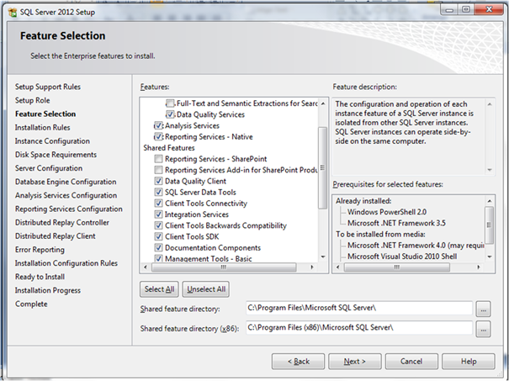The width and height of the screenshot is (509, 381).
Task: Click the Features list scroll-right arrow
Action: [312, 267]
